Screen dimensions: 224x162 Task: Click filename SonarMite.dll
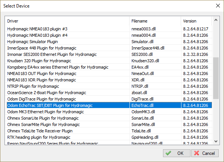(143, 124)
